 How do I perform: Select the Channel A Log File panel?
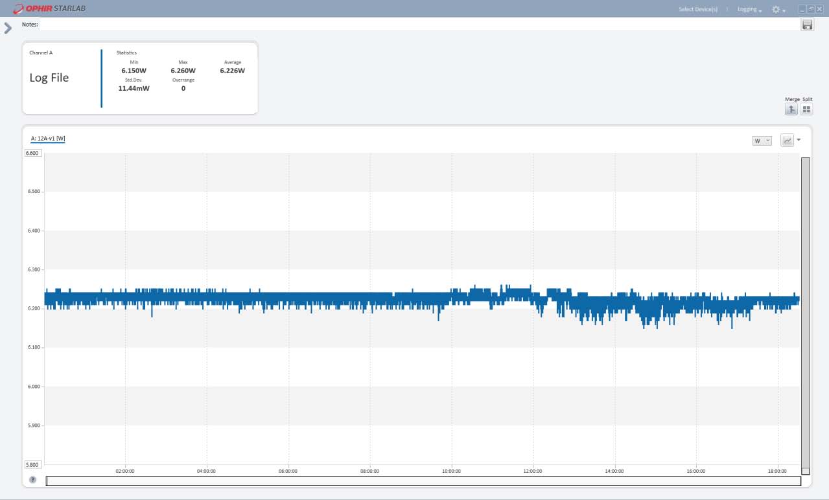62,78
